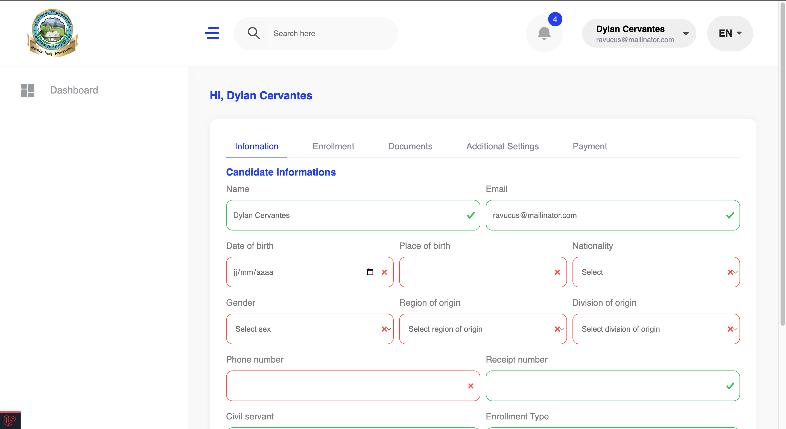The width and height of the screenshot is (786, 429).
Task: Click the 'Enrollment Type' label
Action: (x=517, y=416)
